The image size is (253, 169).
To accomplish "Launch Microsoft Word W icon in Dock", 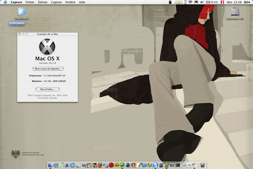I will tap(145, 165).
